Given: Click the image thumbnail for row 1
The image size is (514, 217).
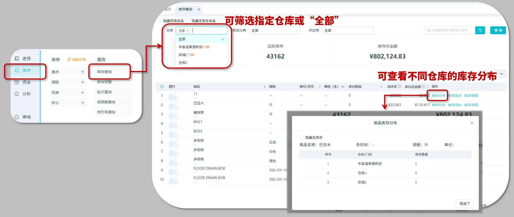Looking at the screenshot, I should pos(173,96).
